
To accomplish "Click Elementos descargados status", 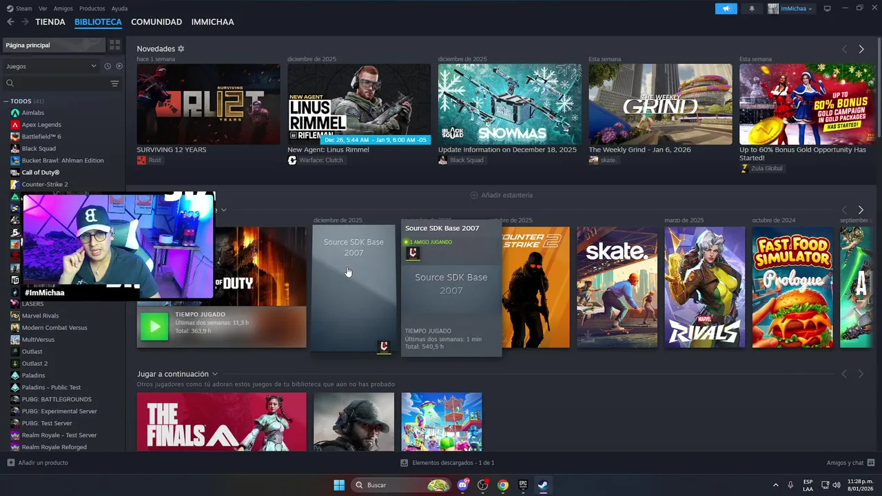I will (x=453, y=463).
